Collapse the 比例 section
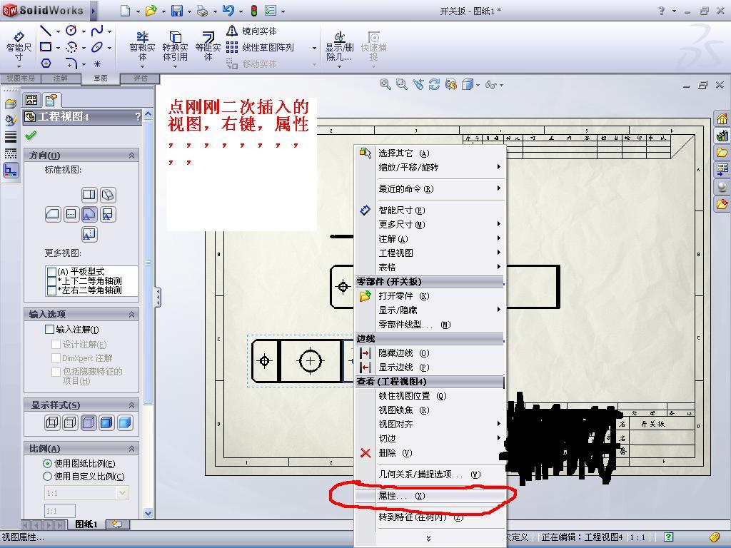This screenshot has width=731, height=548. 131,449
